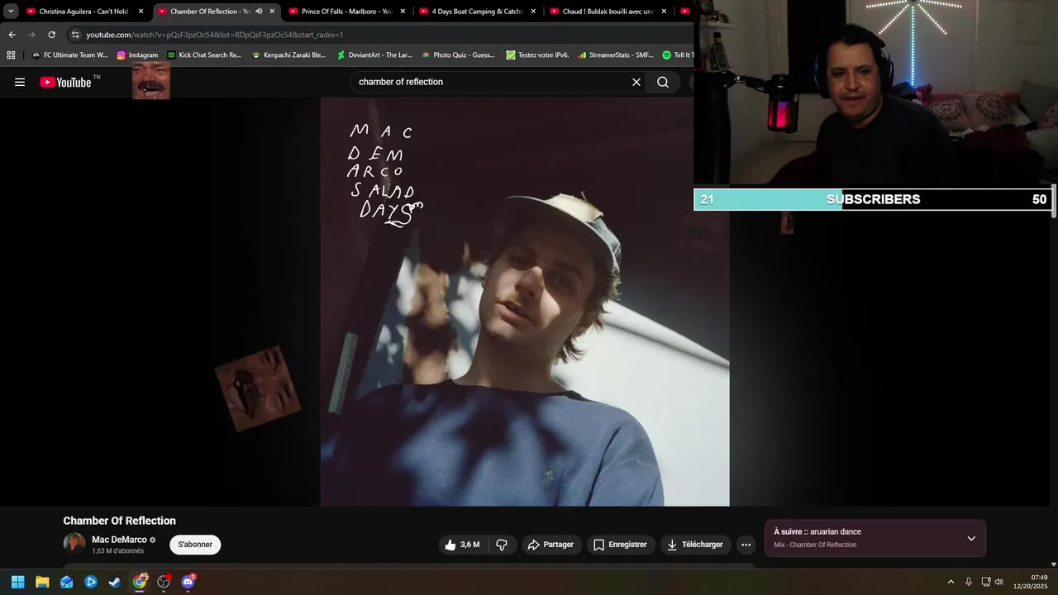Open Kenpachi Zaraki Bleach bookmark
This screenshot has height=595, width=1058.
pyautogui.click(x=289, y=55)
